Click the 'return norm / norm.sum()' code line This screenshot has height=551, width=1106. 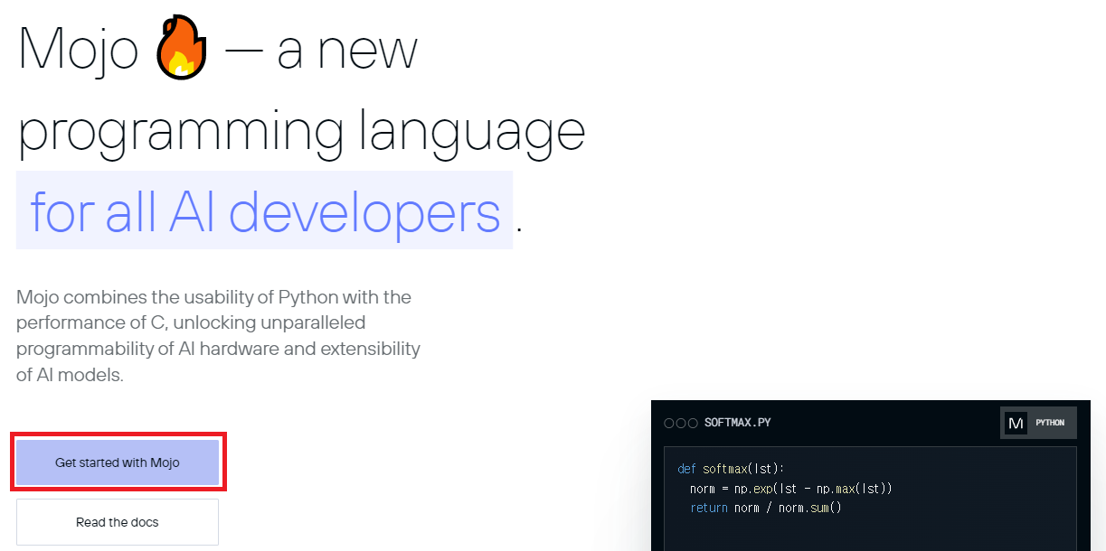766,508
